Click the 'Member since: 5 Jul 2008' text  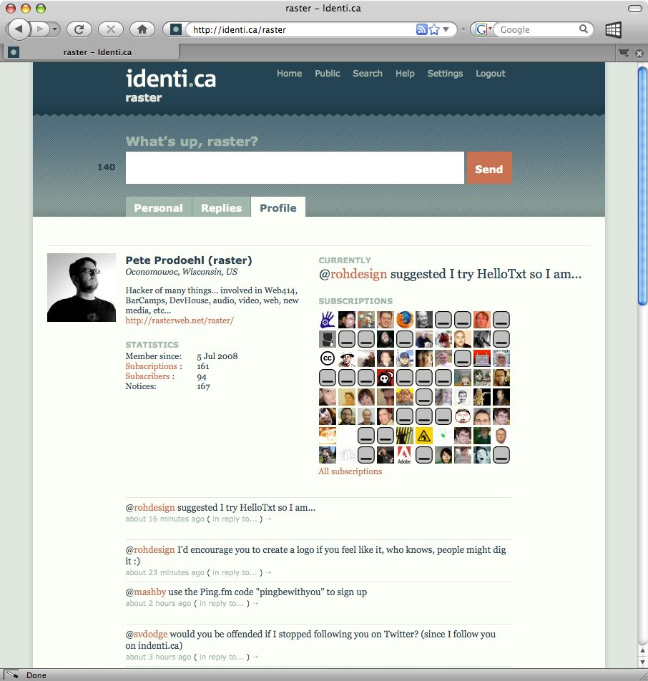tap(182, 356)
